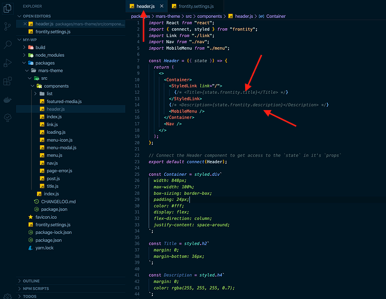Screen dimensions: 386x299
Task: Expand the node_modules folder
Action: (49, 54)
